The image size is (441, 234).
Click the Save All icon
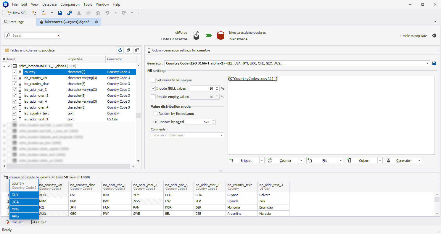(70, 13)
